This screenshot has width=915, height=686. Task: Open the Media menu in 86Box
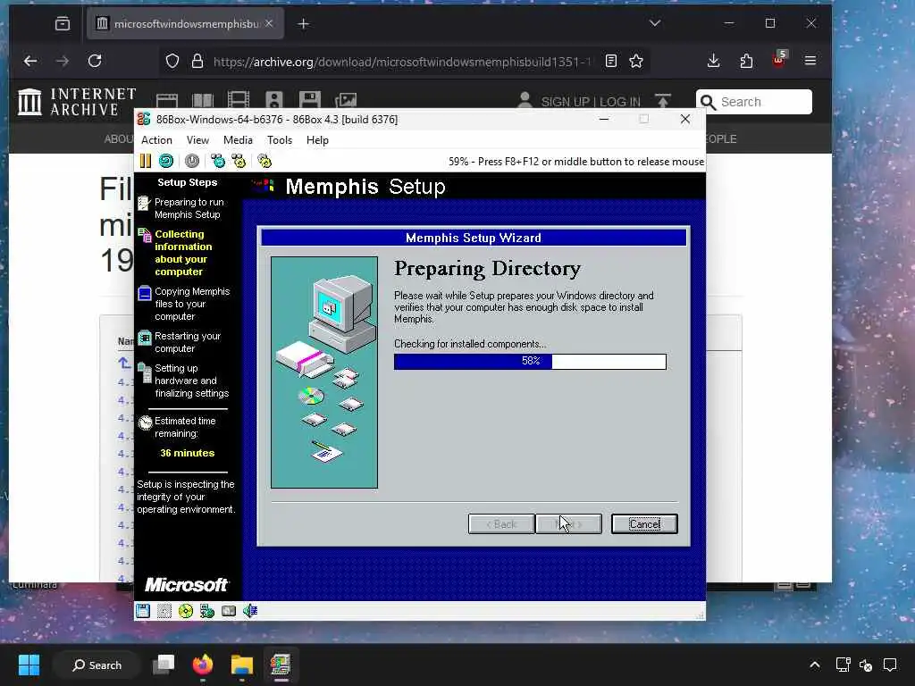coord(238,140)
